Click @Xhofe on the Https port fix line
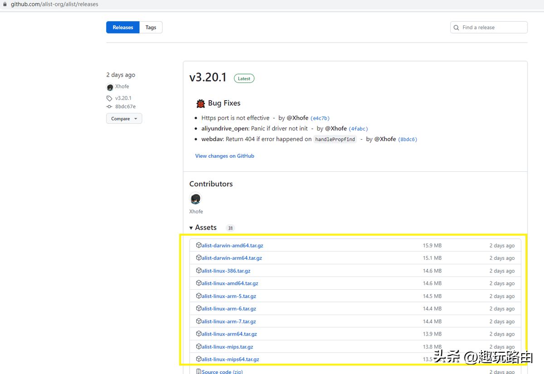Viewport: 544px width, 374px height. pos(297,118)
